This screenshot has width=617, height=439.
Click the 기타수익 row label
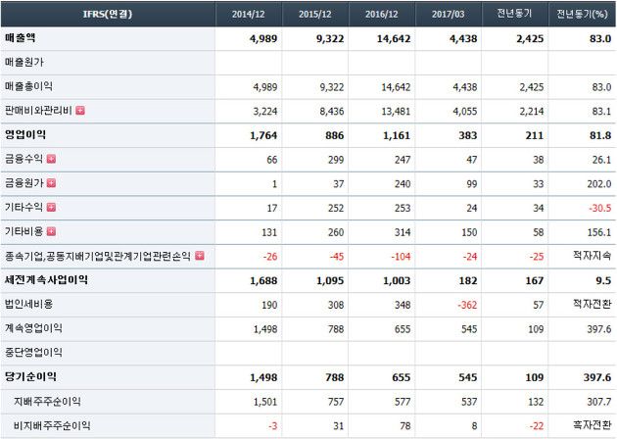24,208
